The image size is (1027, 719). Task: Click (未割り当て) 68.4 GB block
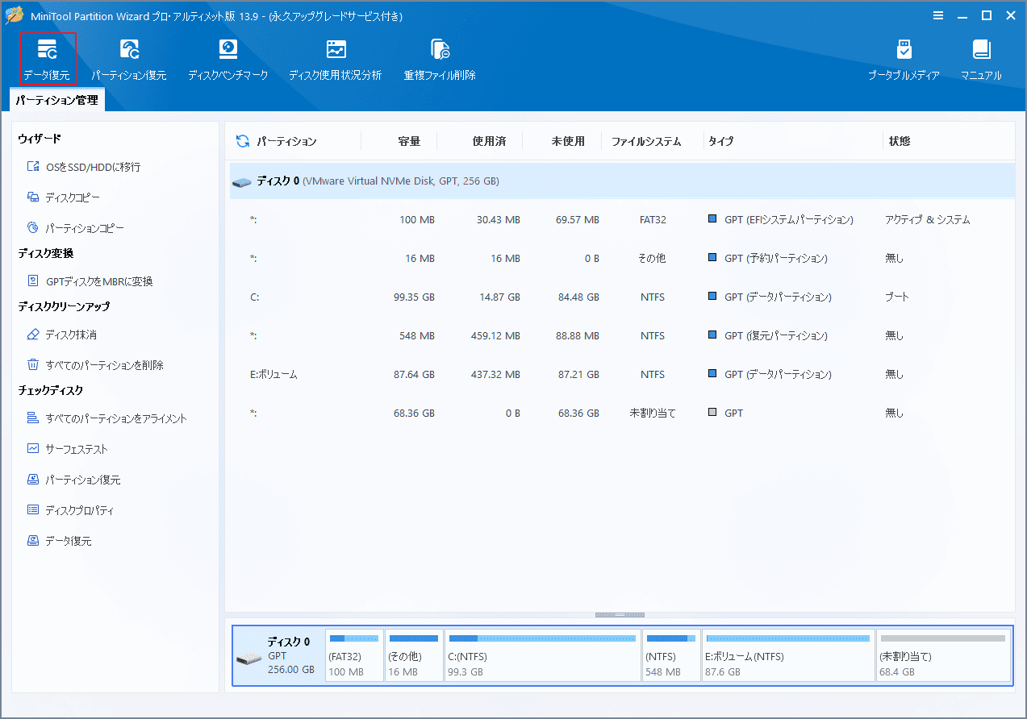943,655
